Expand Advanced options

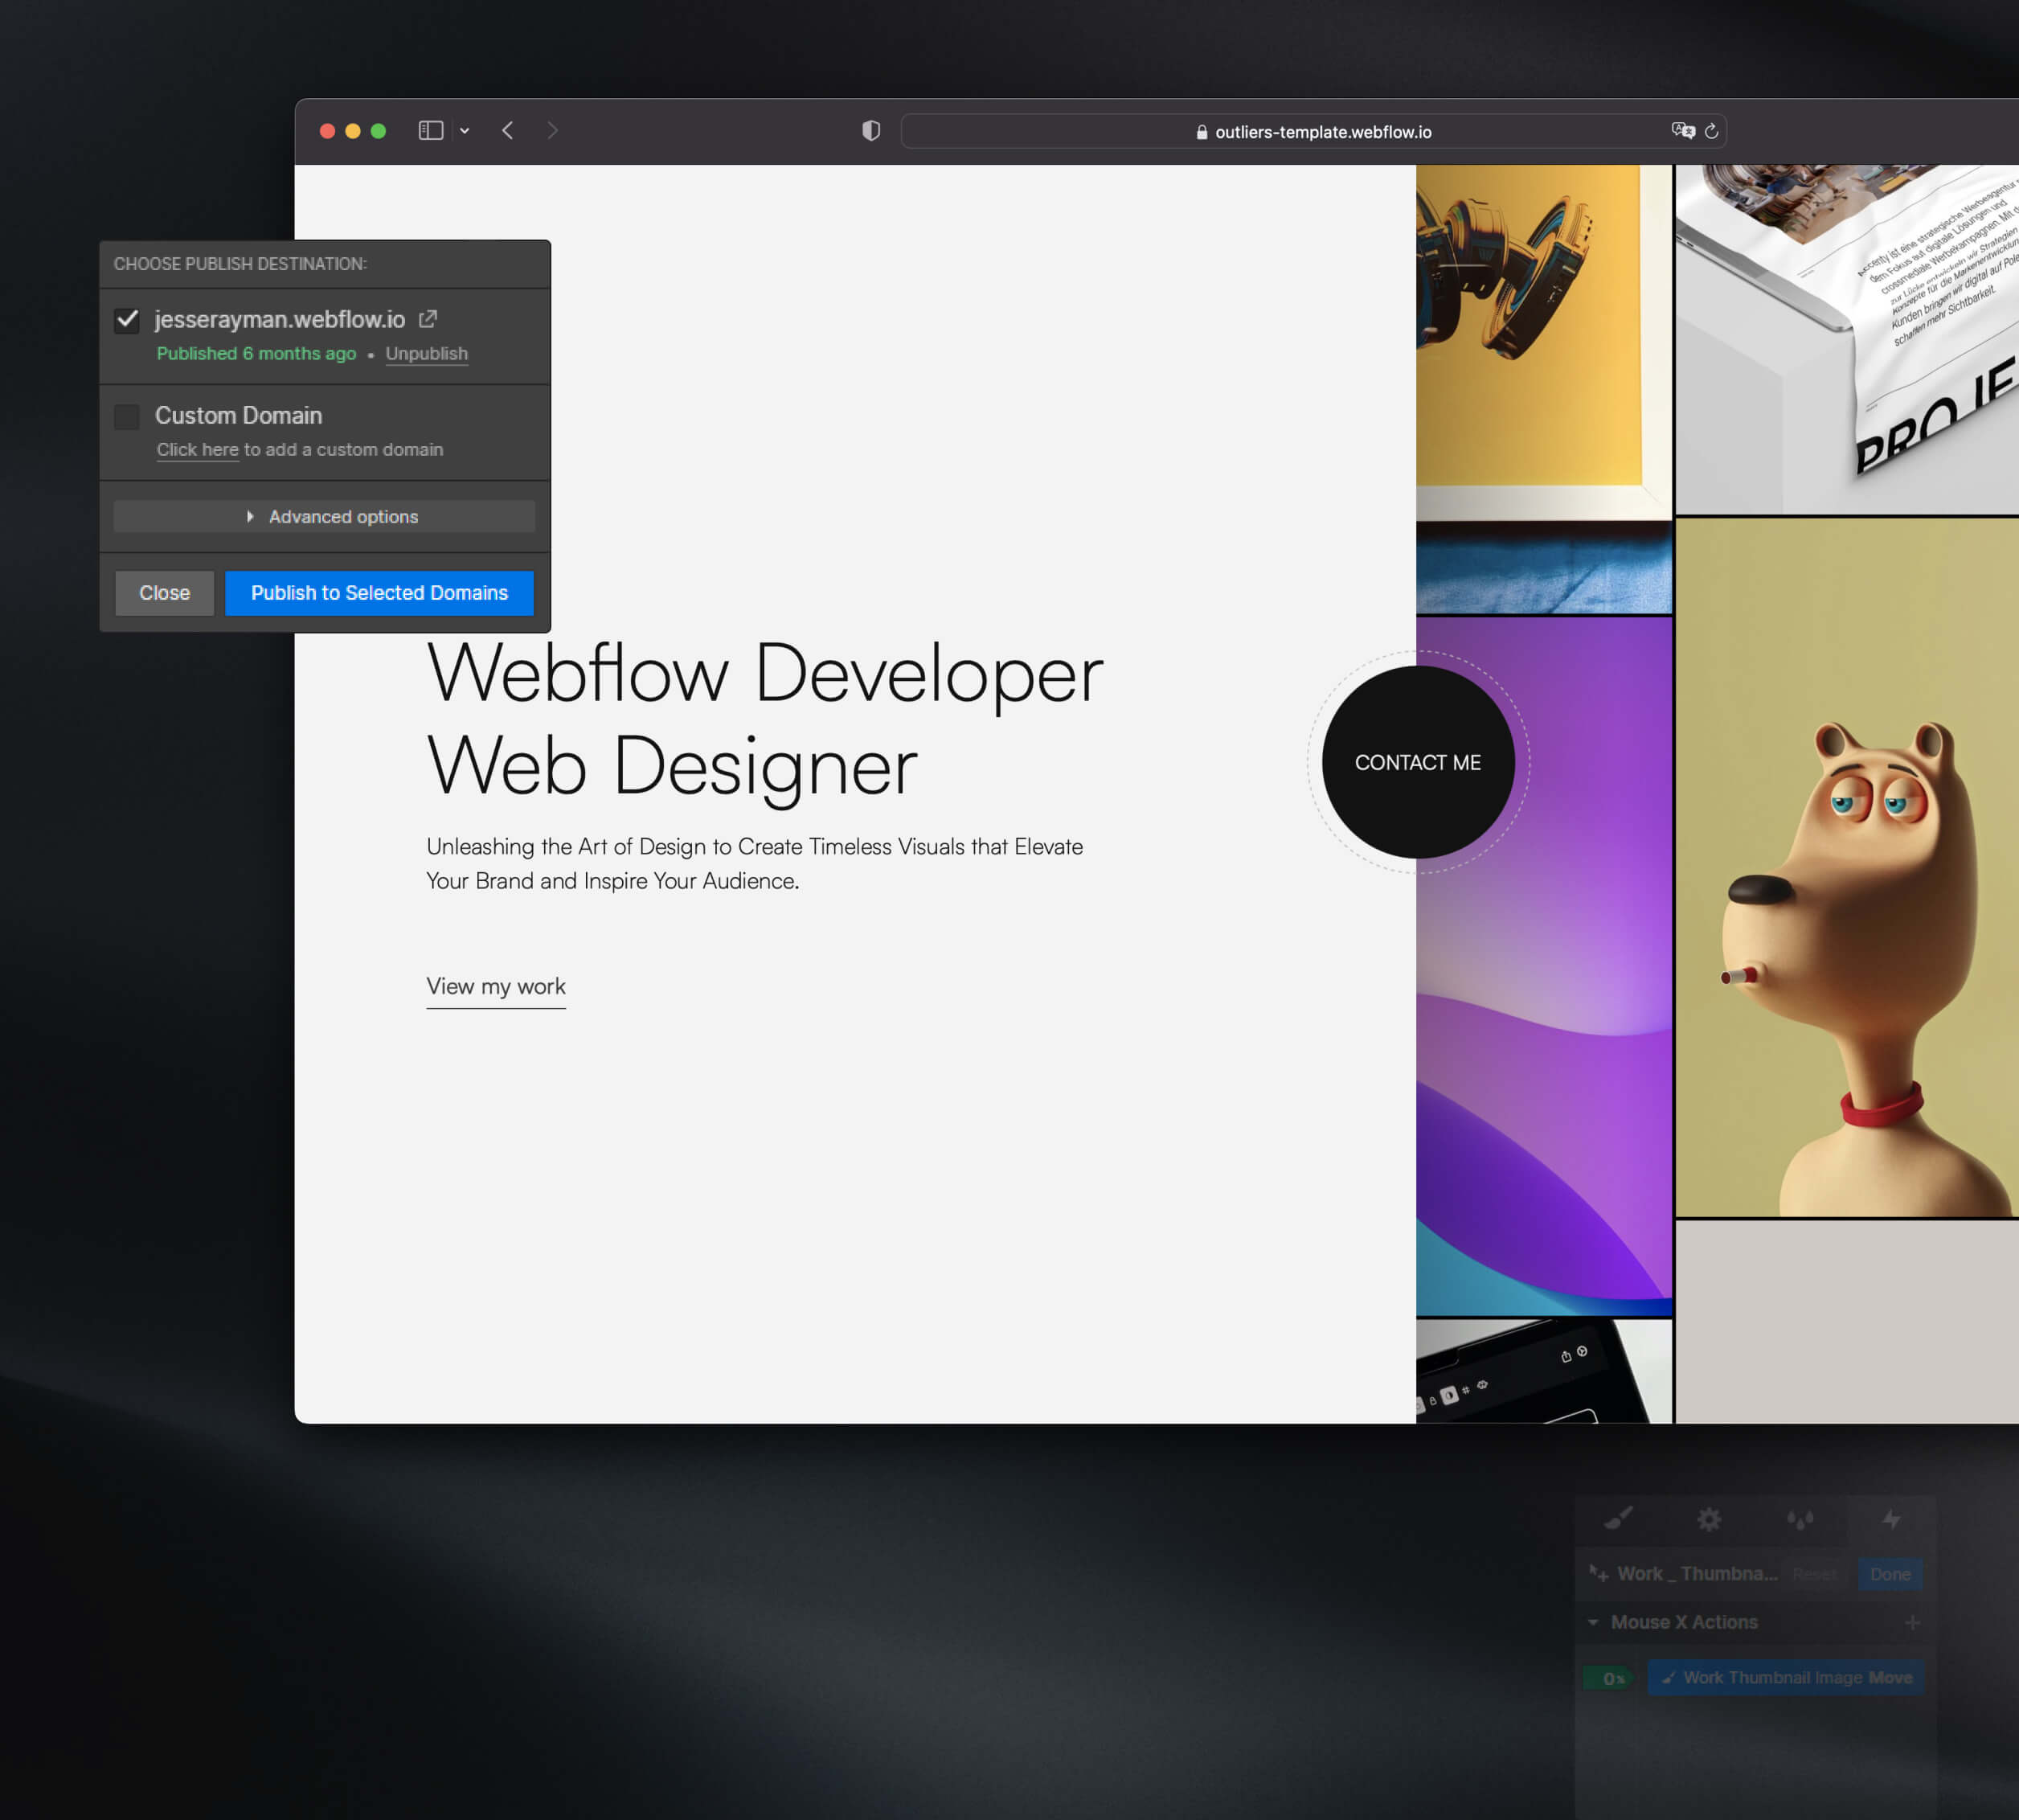pyautogui.click(x=325, y=517)
